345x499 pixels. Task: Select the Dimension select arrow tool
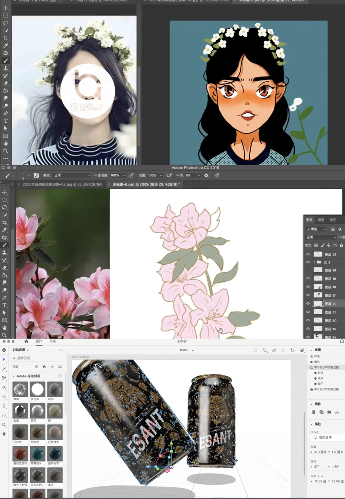point(4,360)
